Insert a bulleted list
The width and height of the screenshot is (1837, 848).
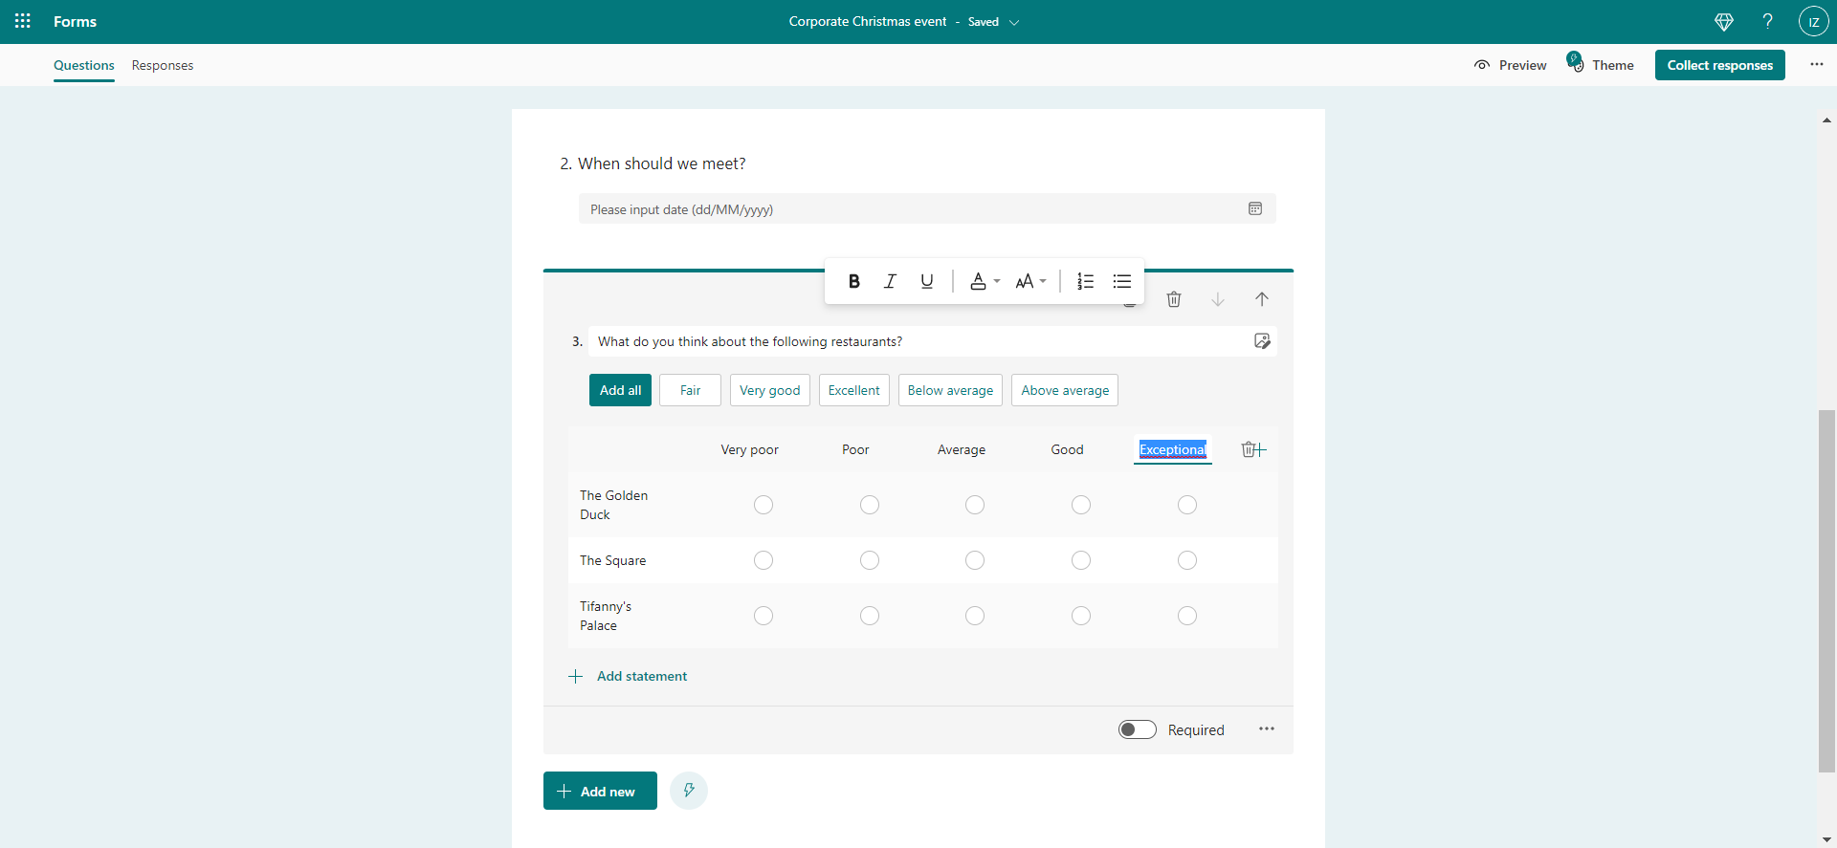point(1122,281)
